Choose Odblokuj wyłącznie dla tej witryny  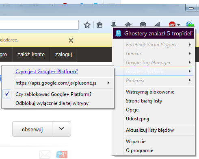tap(52, 103)
